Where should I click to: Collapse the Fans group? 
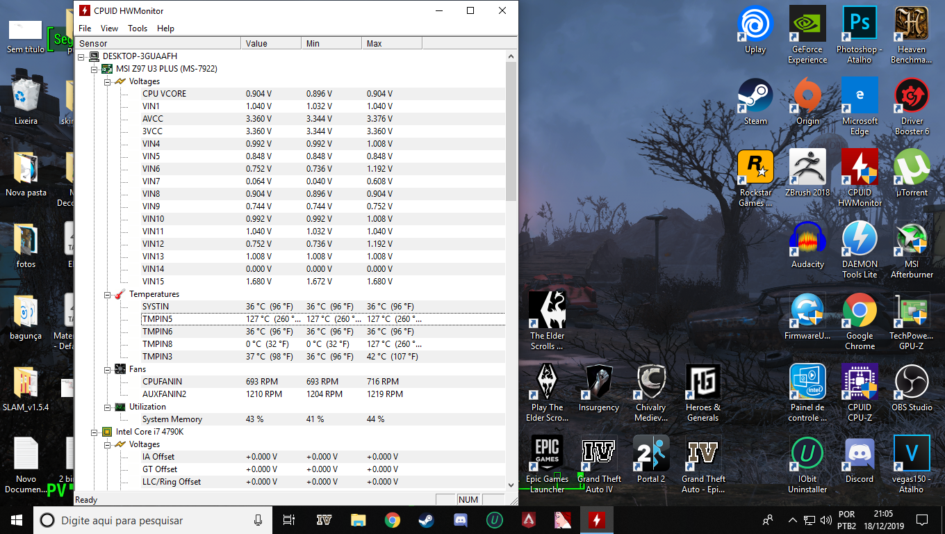pos(106,369)
